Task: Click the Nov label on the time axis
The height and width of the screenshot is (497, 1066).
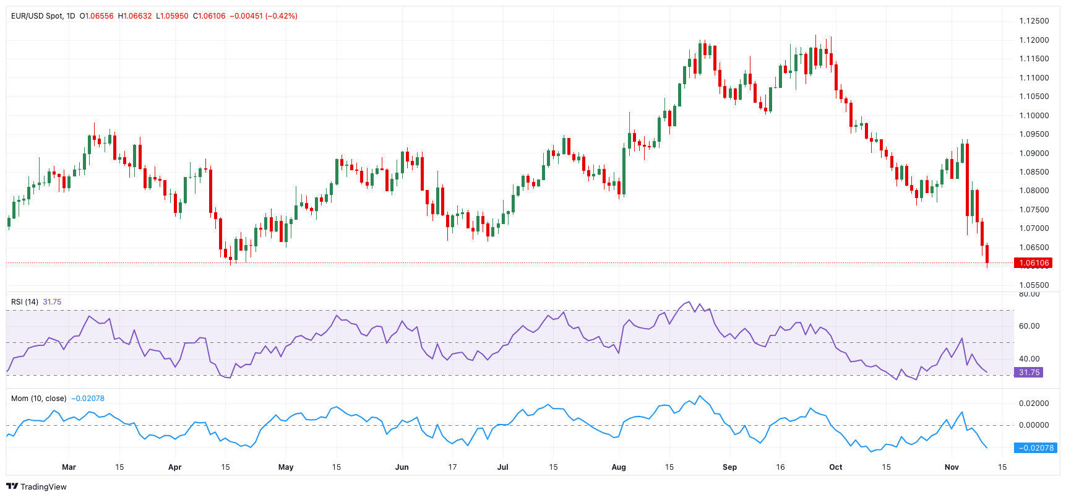Action: [952, 467]
